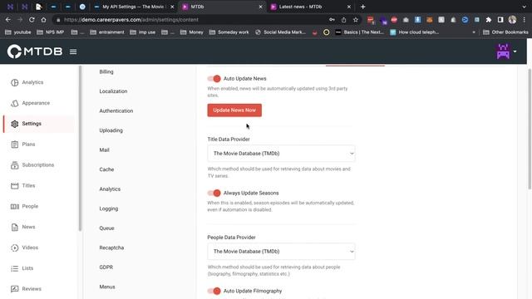The height and width of the screenshot is (299, 532).
Task: Open the Authentication settings section
Action: (x=116, y=110)
